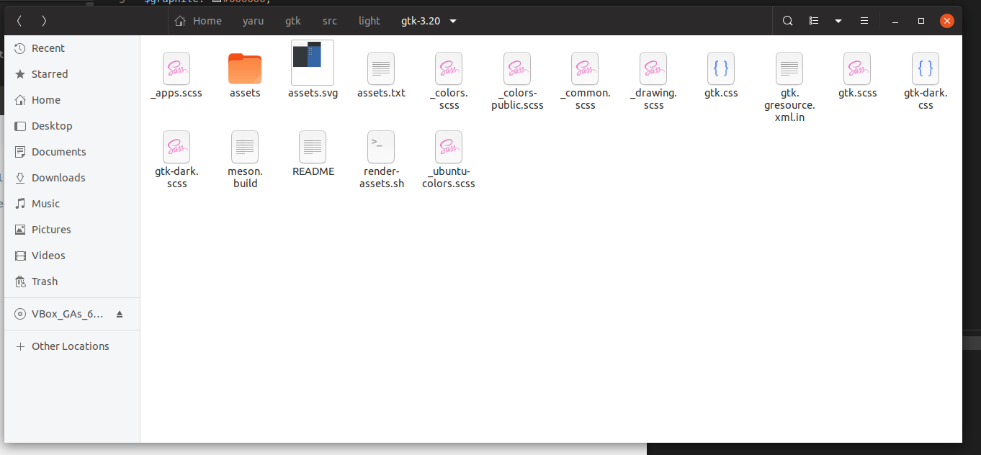Open the gtk-3.20 path dropdown arrow
Screen dimensions: 981x455
(x=453, y=21)
